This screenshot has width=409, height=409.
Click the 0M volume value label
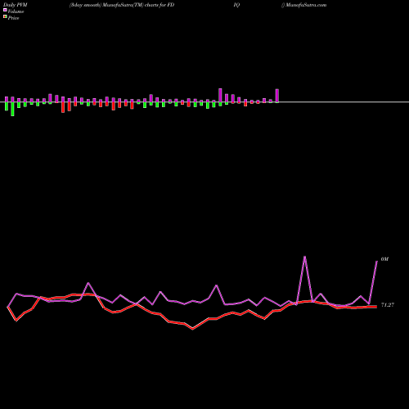click(x=384, y=259)
